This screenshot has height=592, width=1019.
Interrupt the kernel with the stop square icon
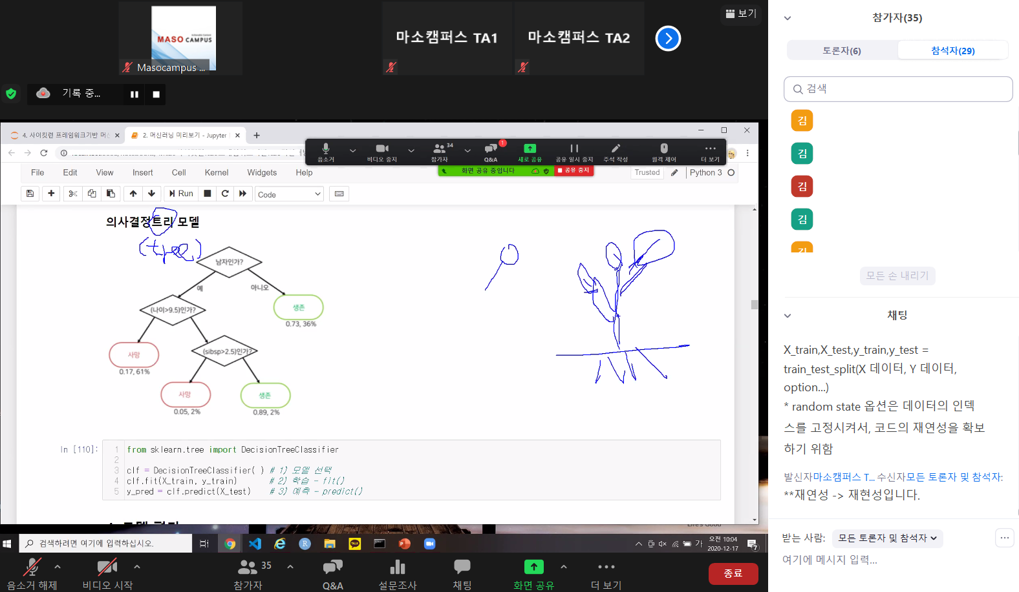pyautogui.click(x=208, y=194)
